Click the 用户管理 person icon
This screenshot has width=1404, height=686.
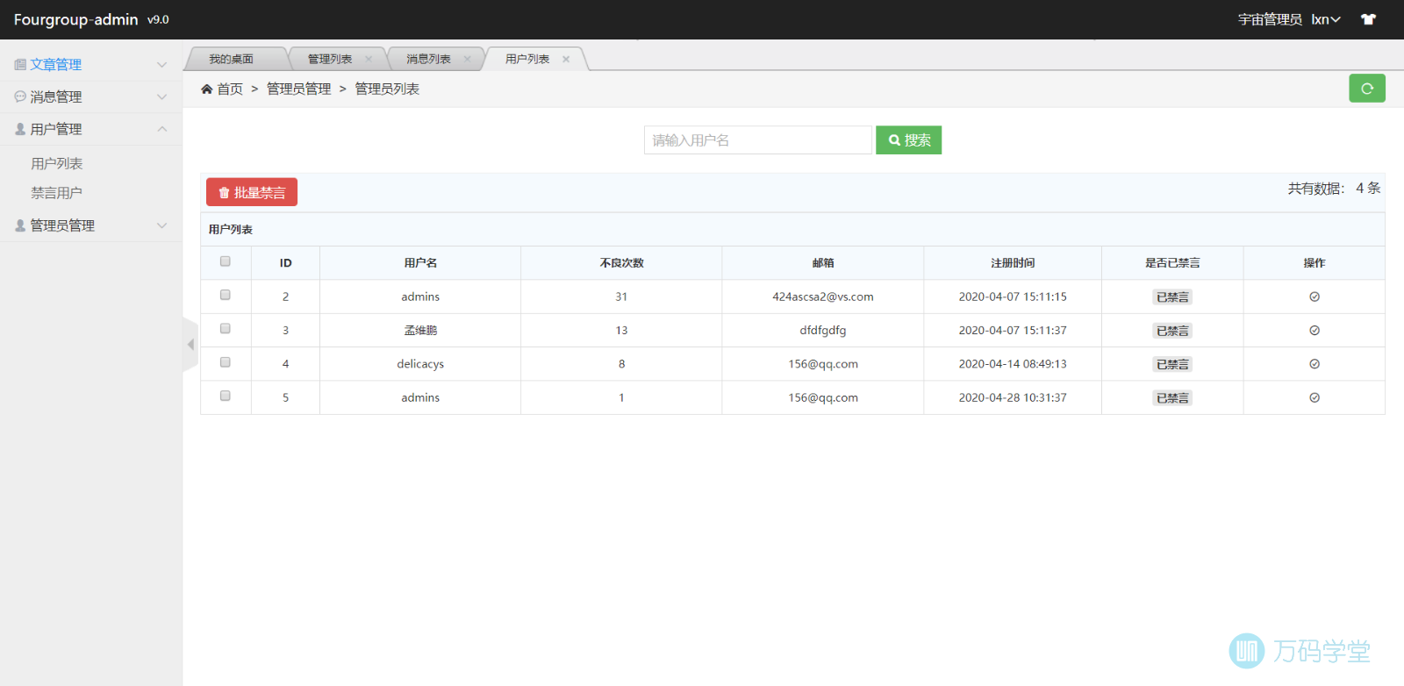click(20, 129)
